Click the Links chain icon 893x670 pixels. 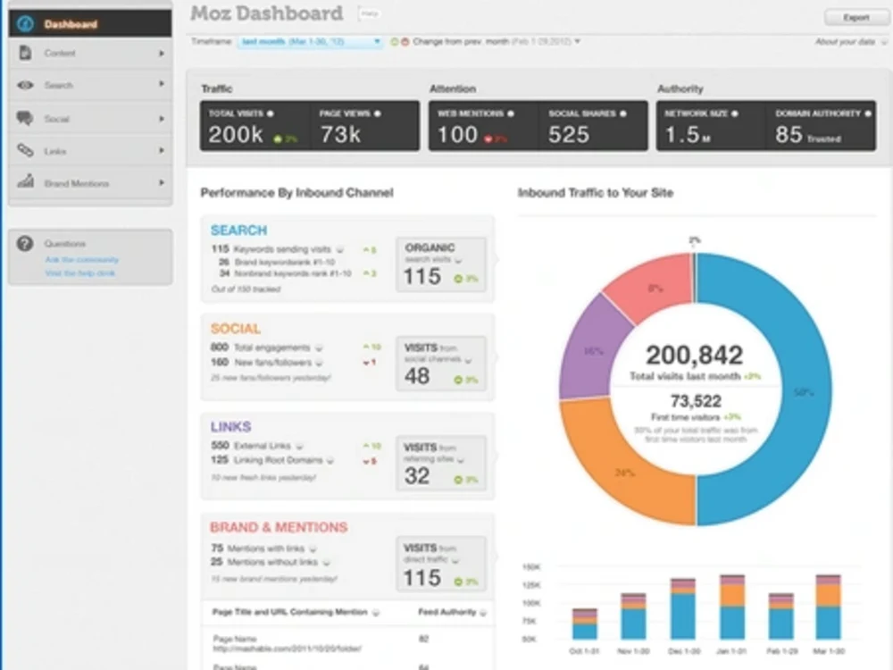pos(25,150)
